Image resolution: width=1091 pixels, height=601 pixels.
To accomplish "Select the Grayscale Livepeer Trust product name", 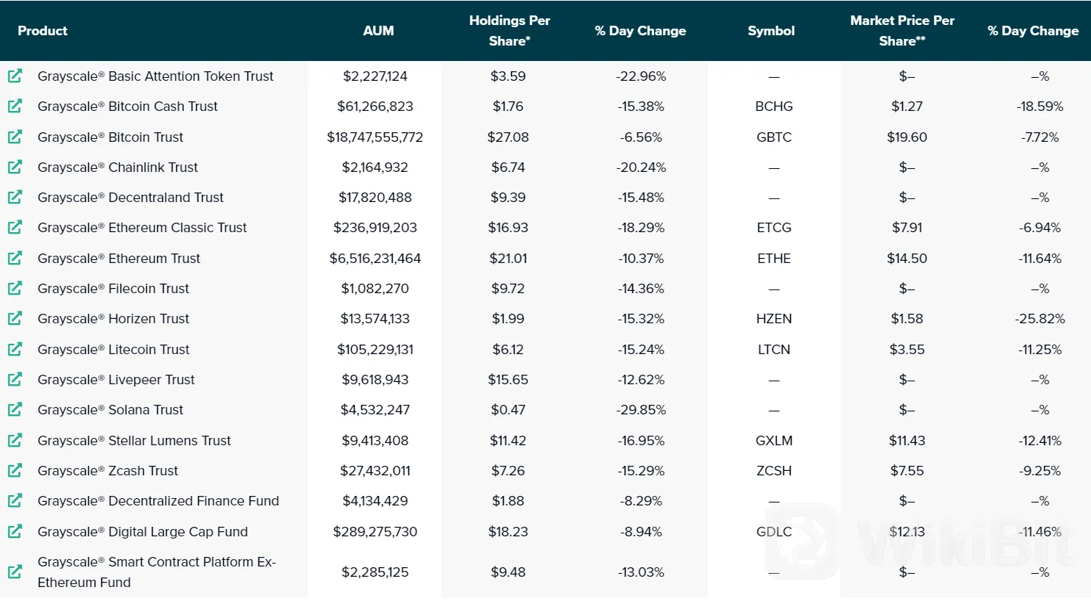I will pyautogui.click(x=116, y=380).
